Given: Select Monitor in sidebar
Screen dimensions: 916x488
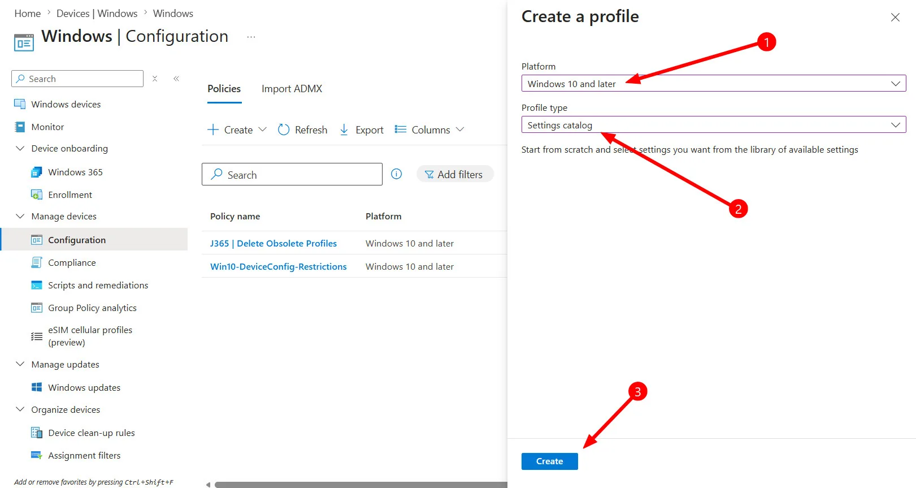Looking at the screenshot, I should click(x=47, y=127).
